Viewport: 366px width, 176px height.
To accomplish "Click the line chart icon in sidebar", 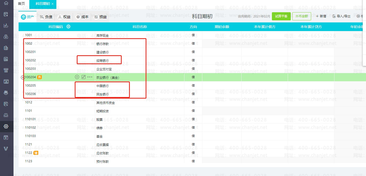I will (x=6, y=25).
